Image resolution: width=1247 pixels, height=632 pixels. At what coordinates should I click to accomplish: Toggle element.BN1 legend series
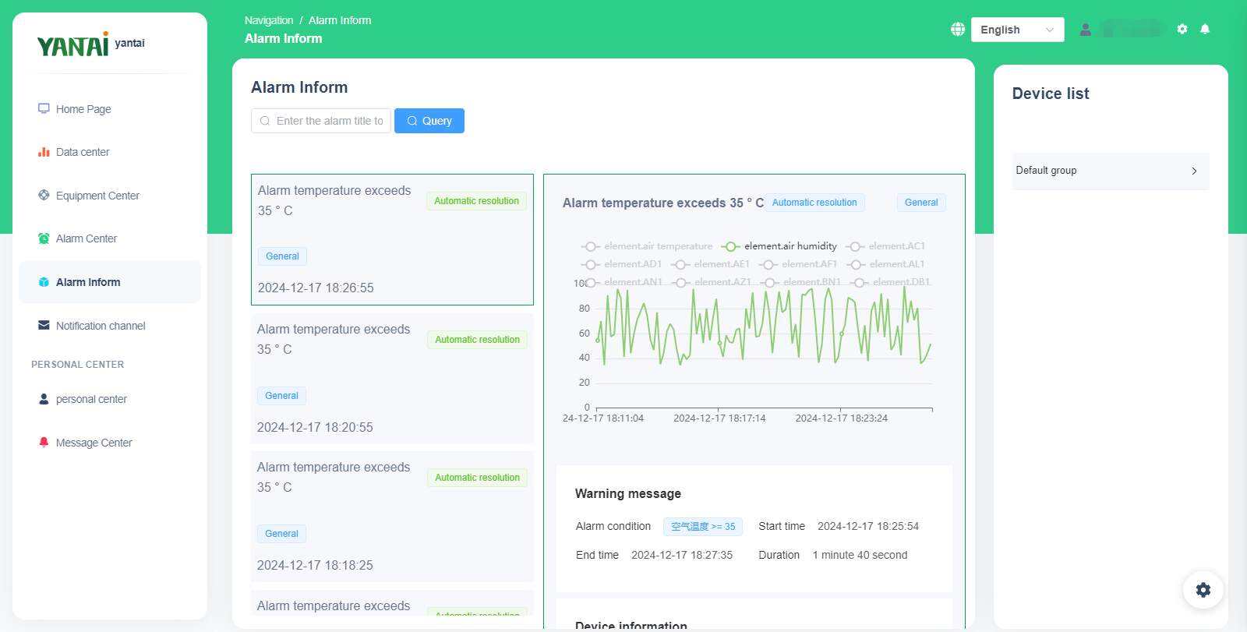(801, 282)
